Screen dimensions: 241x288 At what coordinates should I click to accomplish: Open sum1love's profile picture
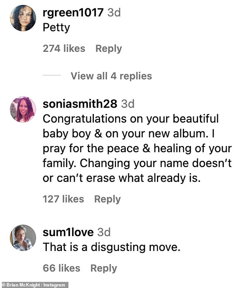[x=23, y=238]
